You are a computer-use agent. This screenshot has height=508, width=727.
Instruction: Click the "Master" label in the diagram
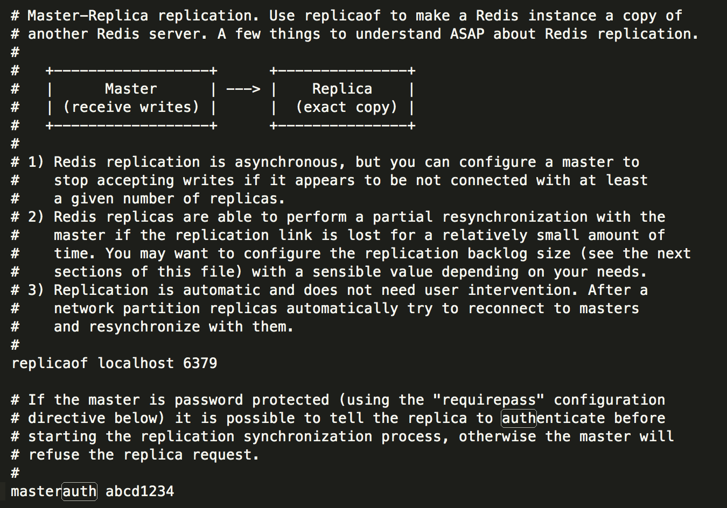point(131,89)
